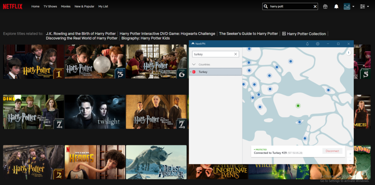Open Movies section
Image resolution: width=375 pixels, height=185 pixels.
point(66,7)
